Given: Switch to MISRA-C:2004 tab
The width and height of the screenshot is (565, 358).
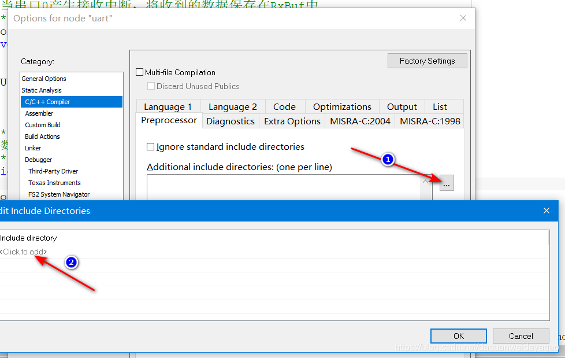Looking at the screenshot, I should coord(360,121).
